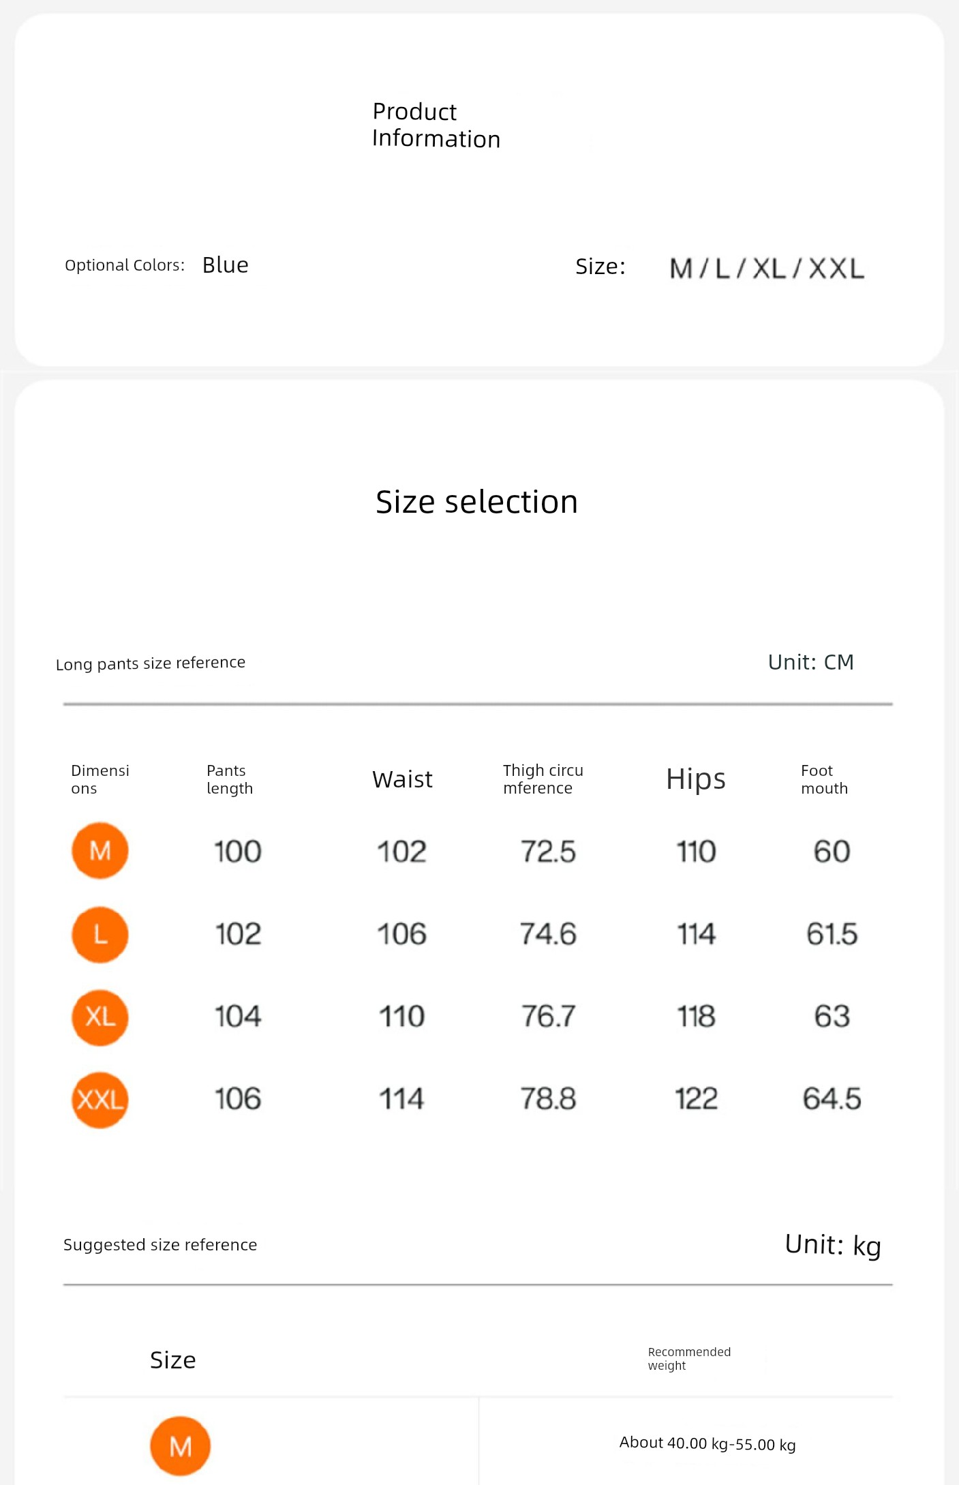
Task: Click the M / L / XL / XXL size list
Action: [767, 268]
